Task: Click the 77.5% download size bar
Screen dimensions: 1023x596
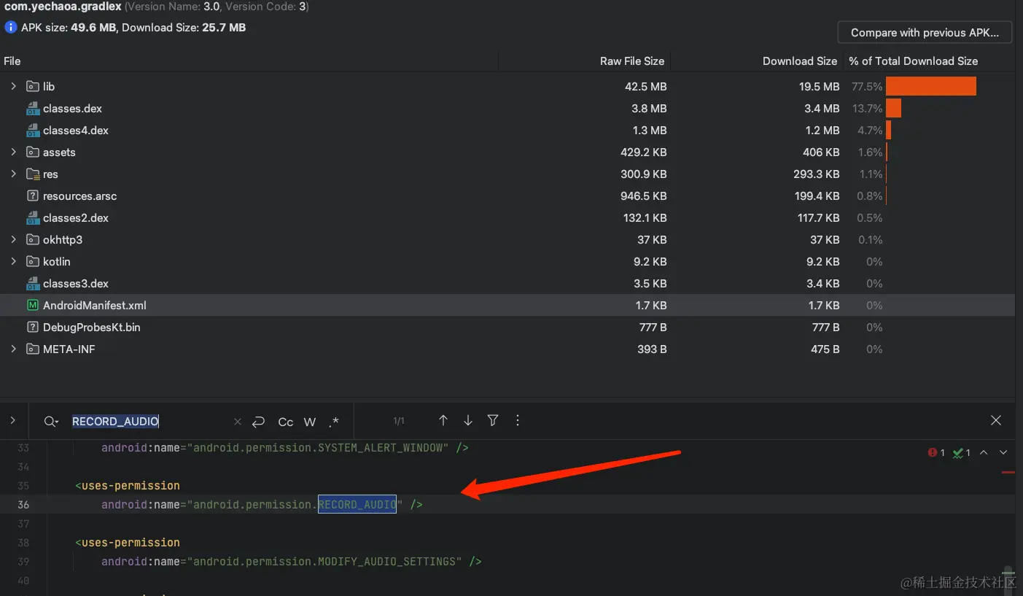Action: 930,86
